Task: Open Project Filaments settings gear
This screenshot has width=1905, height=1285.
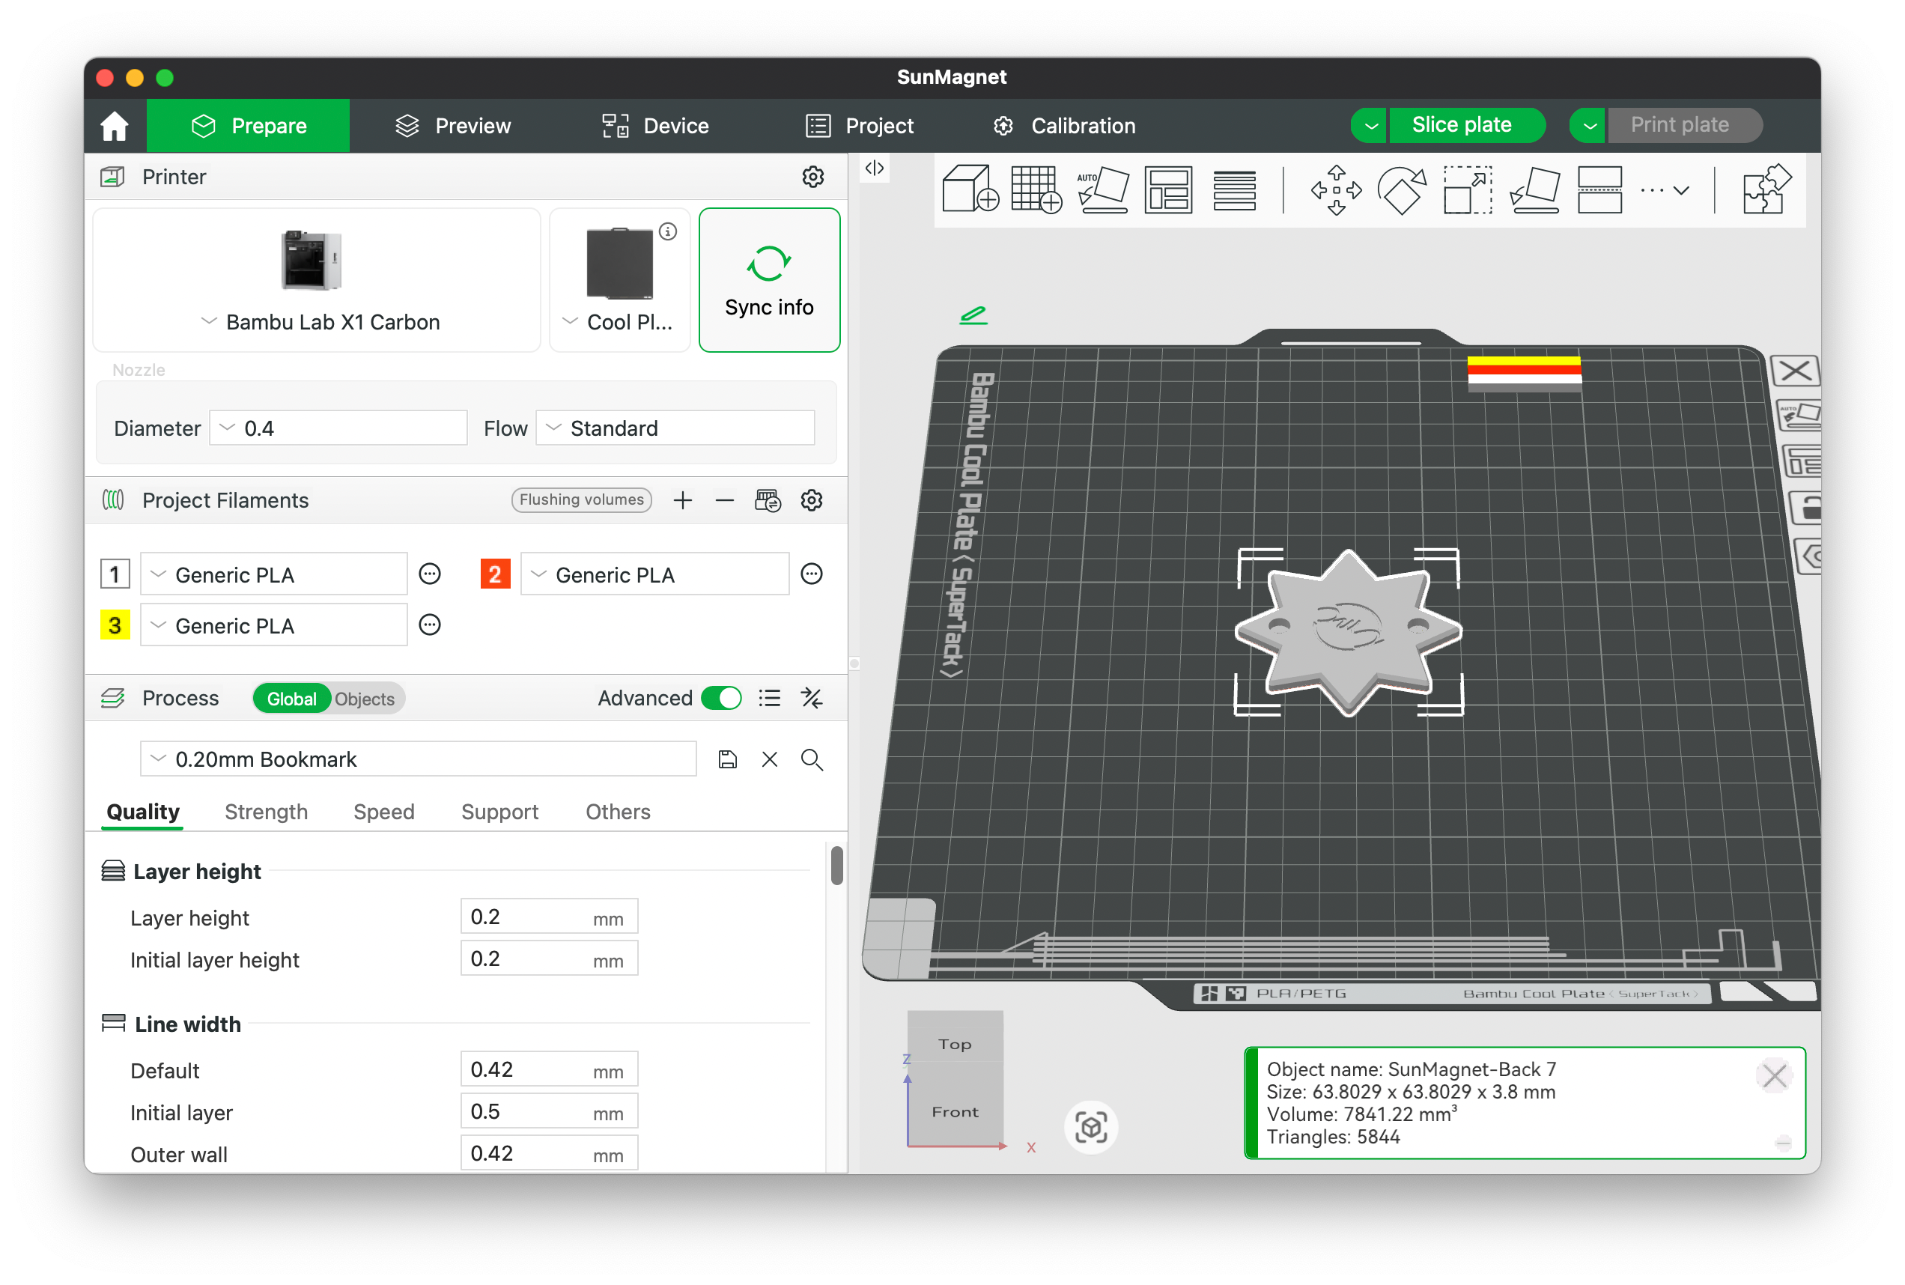Action: [811, 500]
